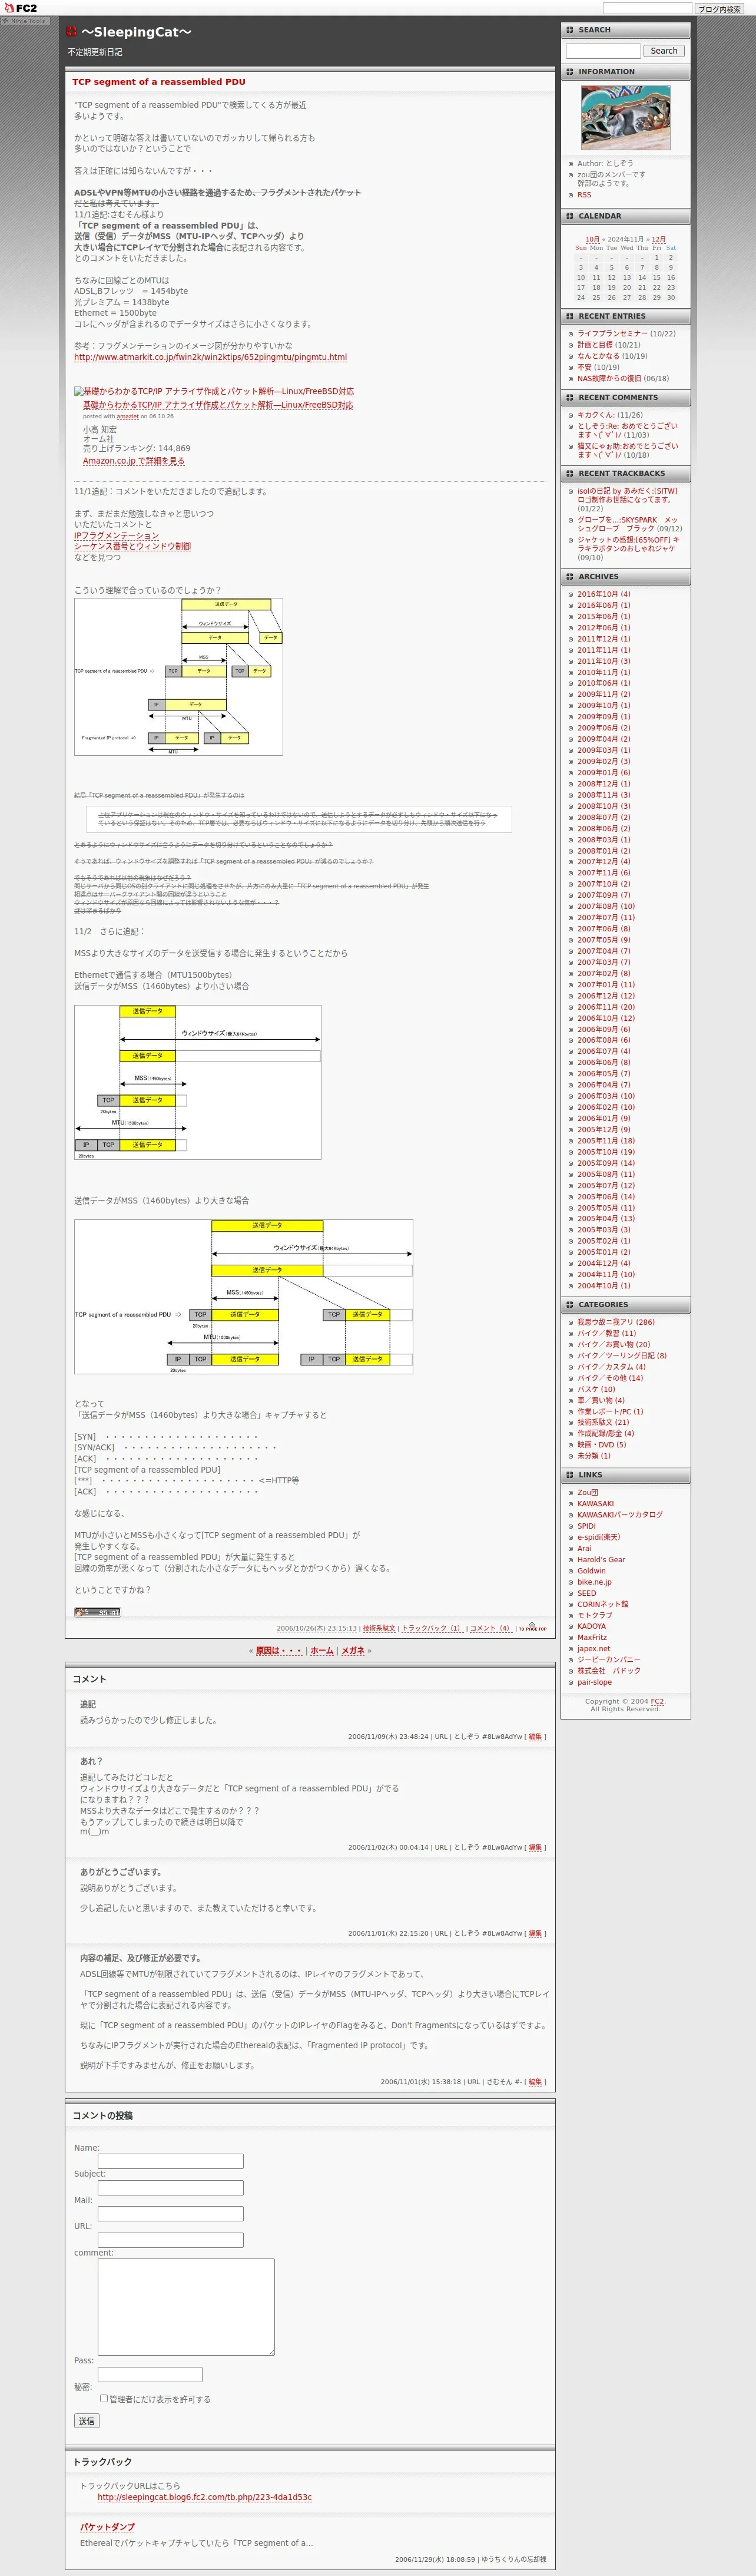Click the sidebar Search button
Screen dimensions: 756x2576
664,51
